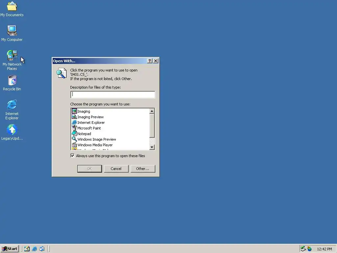
Task: Select "Windows Media Player" in the list
Action: 95,145
